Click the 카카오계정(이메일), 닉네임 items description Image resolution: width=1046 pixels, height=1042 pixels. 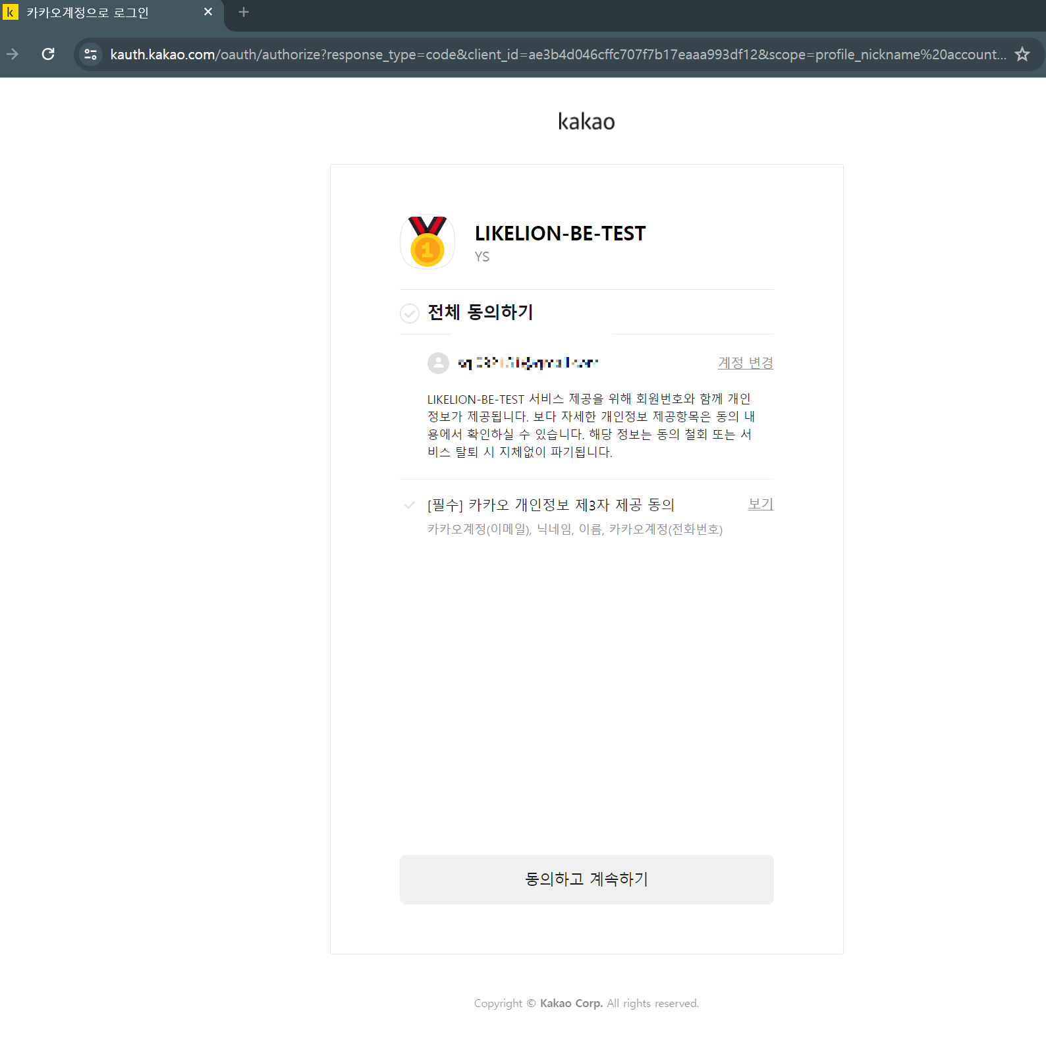pos(575,529)
